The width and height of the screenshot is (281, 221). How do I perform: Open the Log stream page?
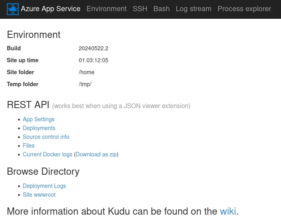pyautogui.click(x=193, y=9)
